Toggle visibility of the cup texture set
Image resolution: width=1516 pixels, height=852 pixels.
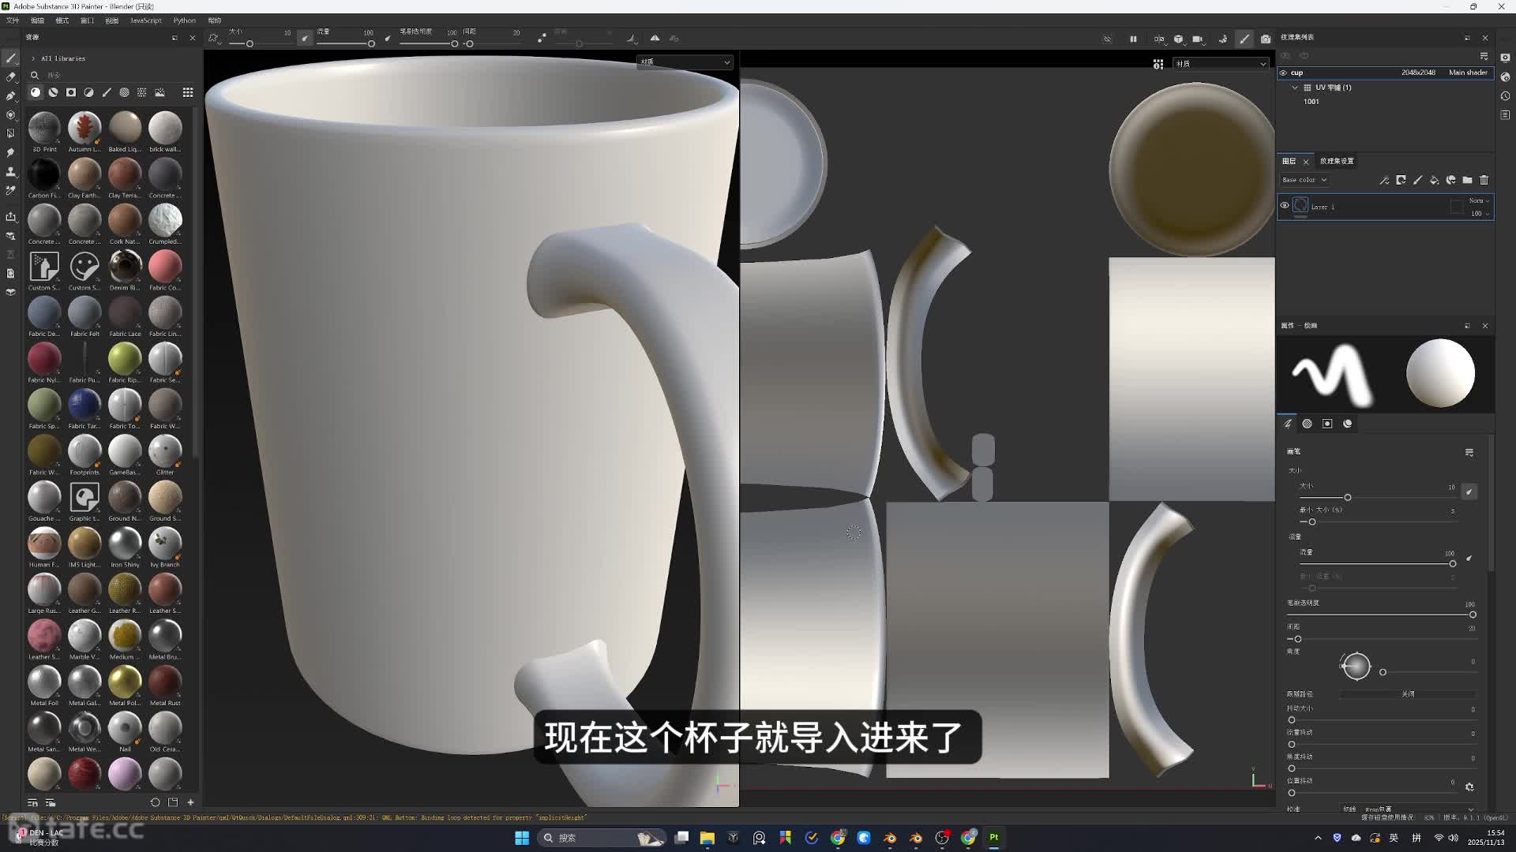coord(1283,73)
